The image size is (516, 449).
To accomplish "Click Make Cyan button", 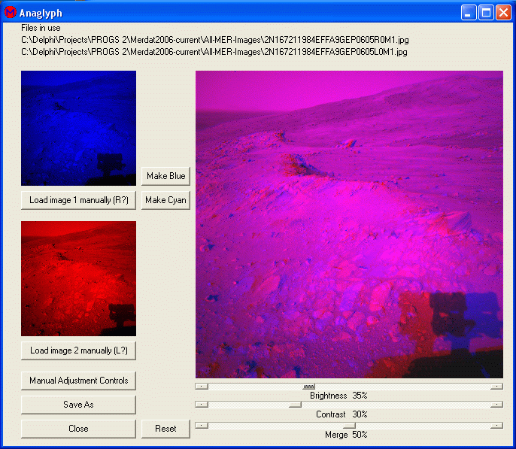I will pyautogui.click(x=165, y=200).
